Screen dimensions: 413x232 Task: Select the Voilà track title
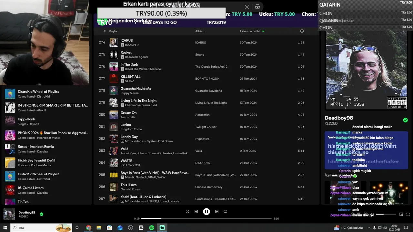pyautogui.click(x=124, y=149)
